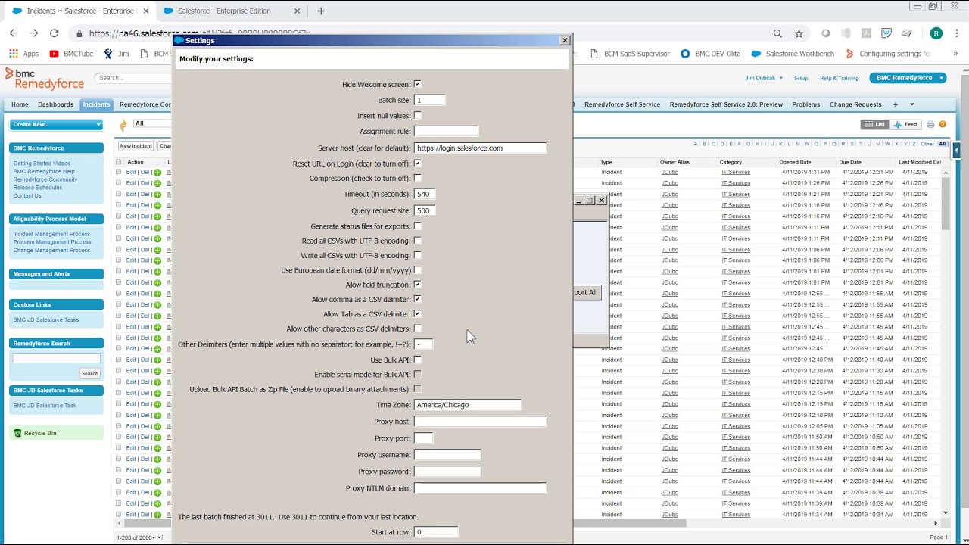Click the sidebar Search button
969x545 pixels.
(89, 373)
